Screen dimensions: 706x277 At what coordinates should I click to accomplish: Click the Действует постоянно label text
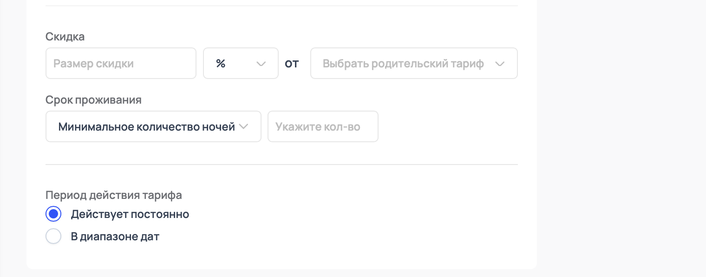pyautogui.click(x=130, y=214)
